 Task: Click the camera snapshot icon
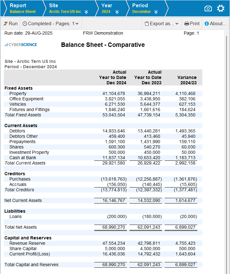point(208,8)
